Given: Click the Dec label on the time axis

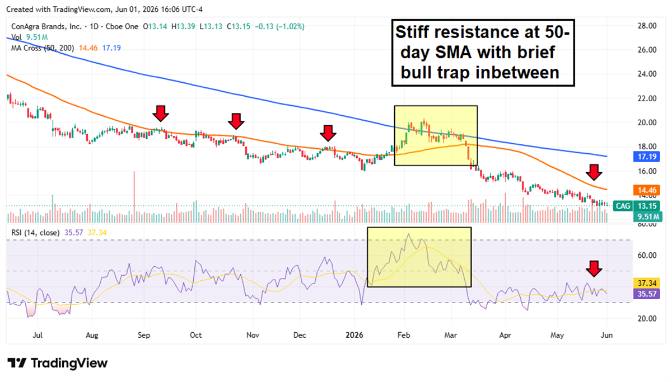Looking at the screenshot, I should [299, 336].
